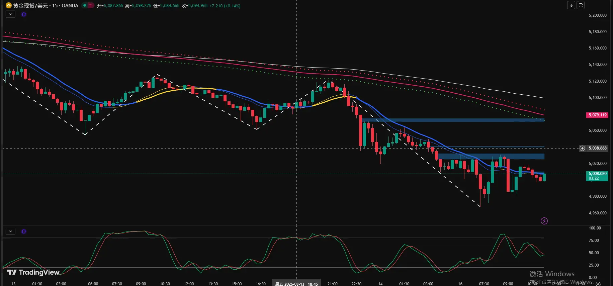Click the down-arrow button at chart top right
This screenshot has width=613, height=286.
(x=571, y=5)
